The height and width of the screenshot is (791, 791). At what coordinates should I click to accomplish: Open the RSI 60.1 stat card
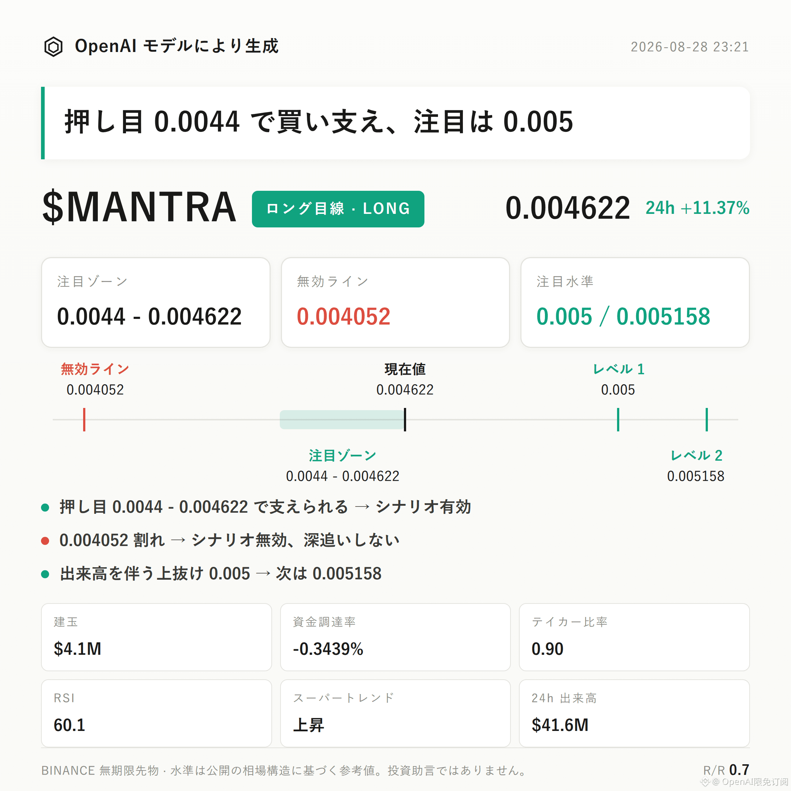156,713
